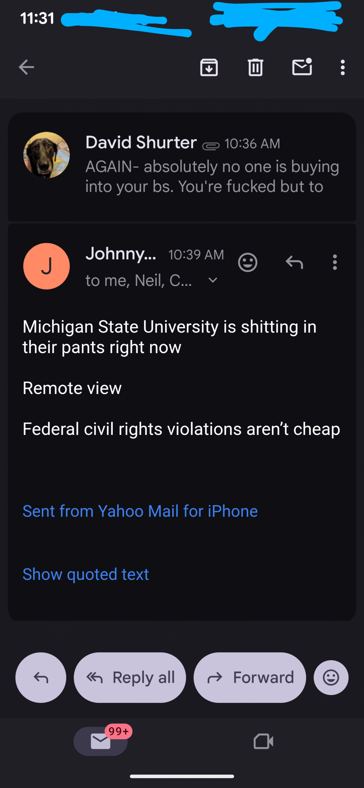Viewport: 364px width, 788px height.
Task: Expand recipient details chevron
Action: click(213, 280)
